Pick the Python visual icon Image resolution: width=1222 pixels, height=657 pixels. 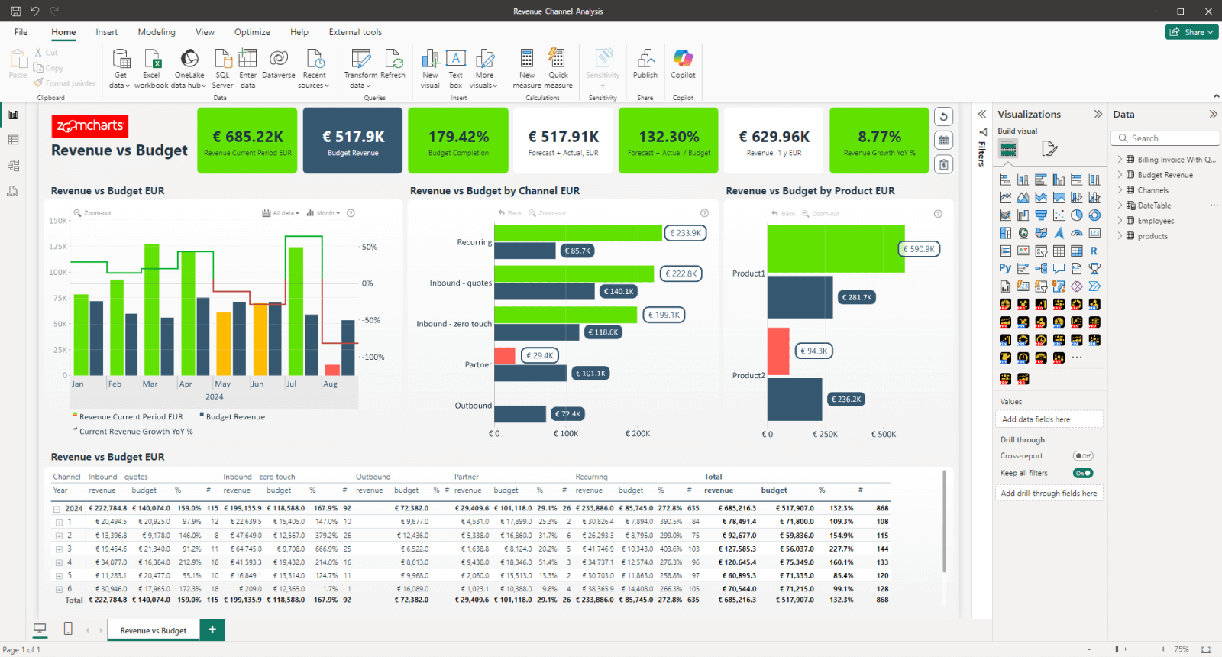(1005, 268)
